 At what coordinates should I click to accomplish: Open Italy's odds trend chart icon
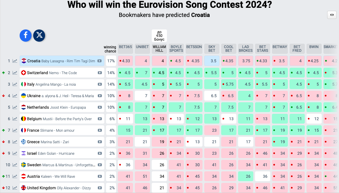(15, 84)
